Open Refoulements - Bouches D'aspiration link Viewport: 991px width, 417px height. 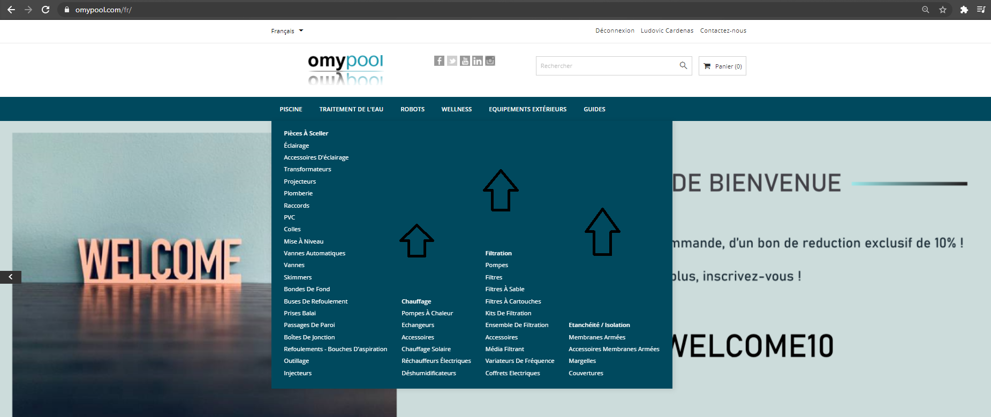click(x=335, y=349)
